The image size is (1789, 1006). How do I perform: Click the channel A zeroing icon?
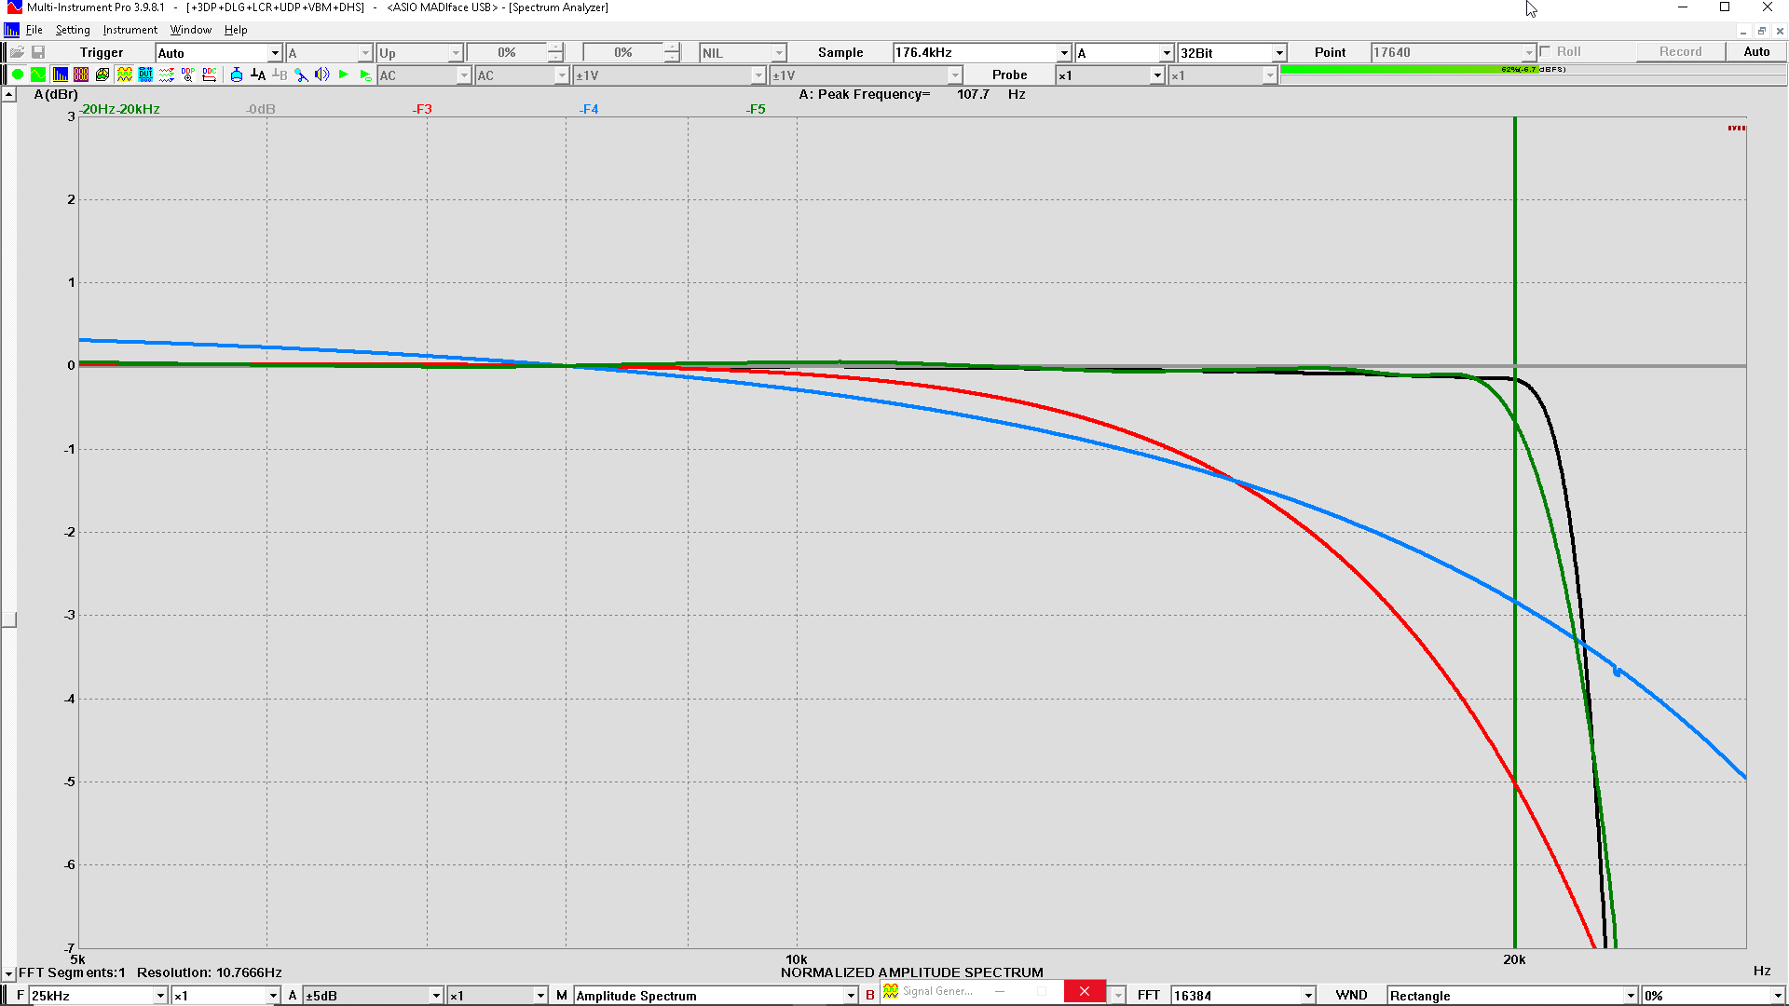pos(258,75)
